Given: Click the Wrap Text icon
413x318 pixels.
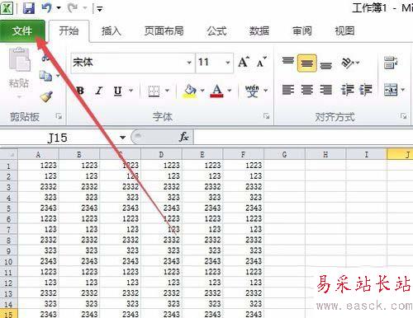Looking at the screenshot, I should pyautogui.click(x=391, y=63).
